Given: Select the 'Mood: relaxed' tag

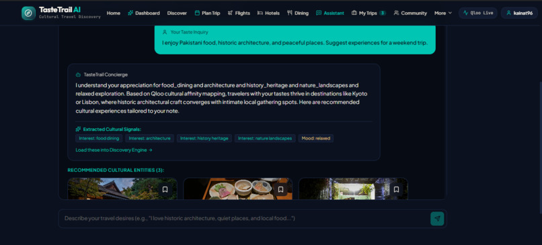Looking at the screenshot, I should (316, 138).
